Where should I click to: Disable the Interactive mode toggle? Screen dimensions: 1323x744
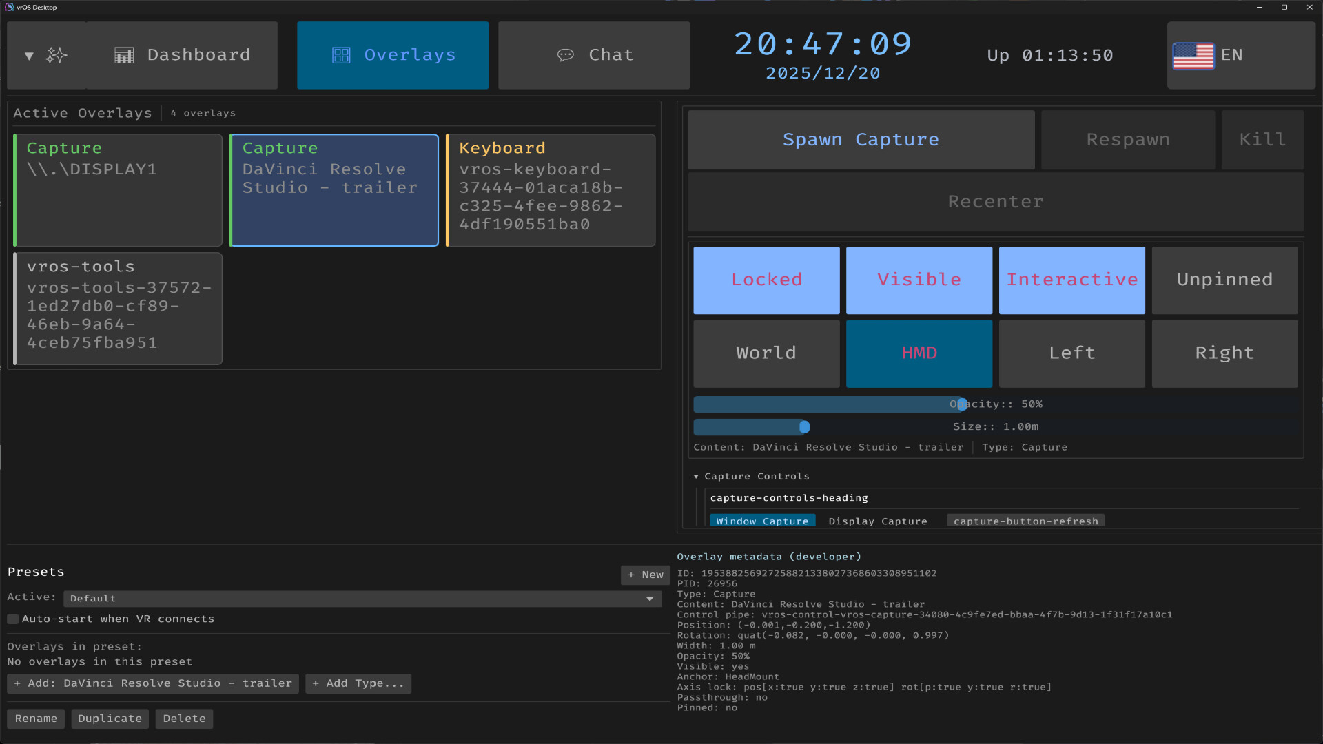point(1072,280)
